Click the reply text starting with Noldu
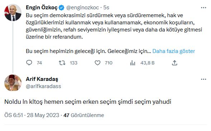211x131 pixels. [88, 102]
